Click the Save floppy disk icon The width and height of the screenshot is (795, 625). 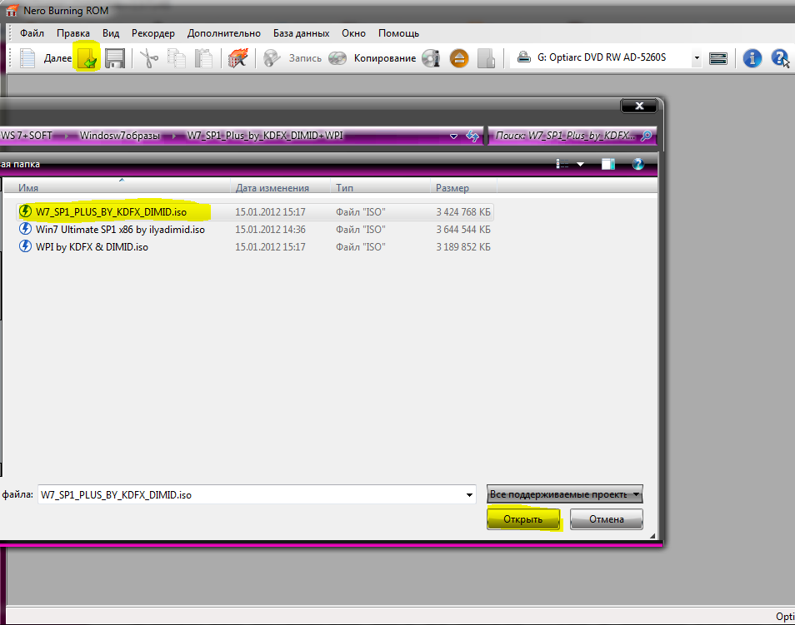tap(115, 58)
